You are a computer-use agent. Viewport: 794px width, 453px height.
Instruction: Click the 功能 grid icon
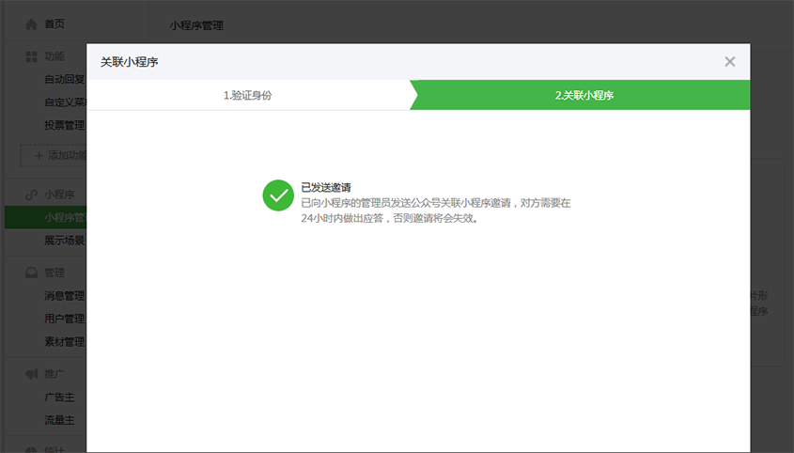coord(31,56)
